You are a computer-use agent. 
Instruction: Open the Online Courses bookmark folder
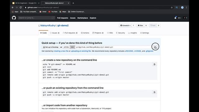[76, 12]
